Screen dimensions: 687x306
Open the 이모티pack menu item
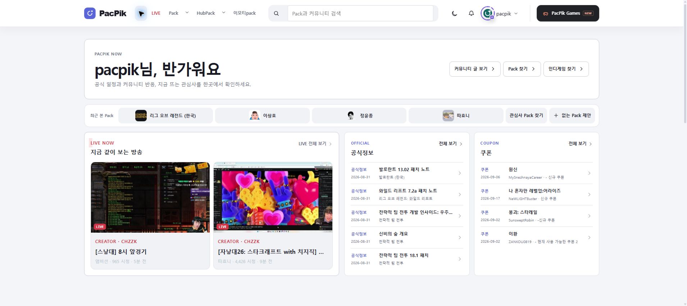[x=245, y=13]
